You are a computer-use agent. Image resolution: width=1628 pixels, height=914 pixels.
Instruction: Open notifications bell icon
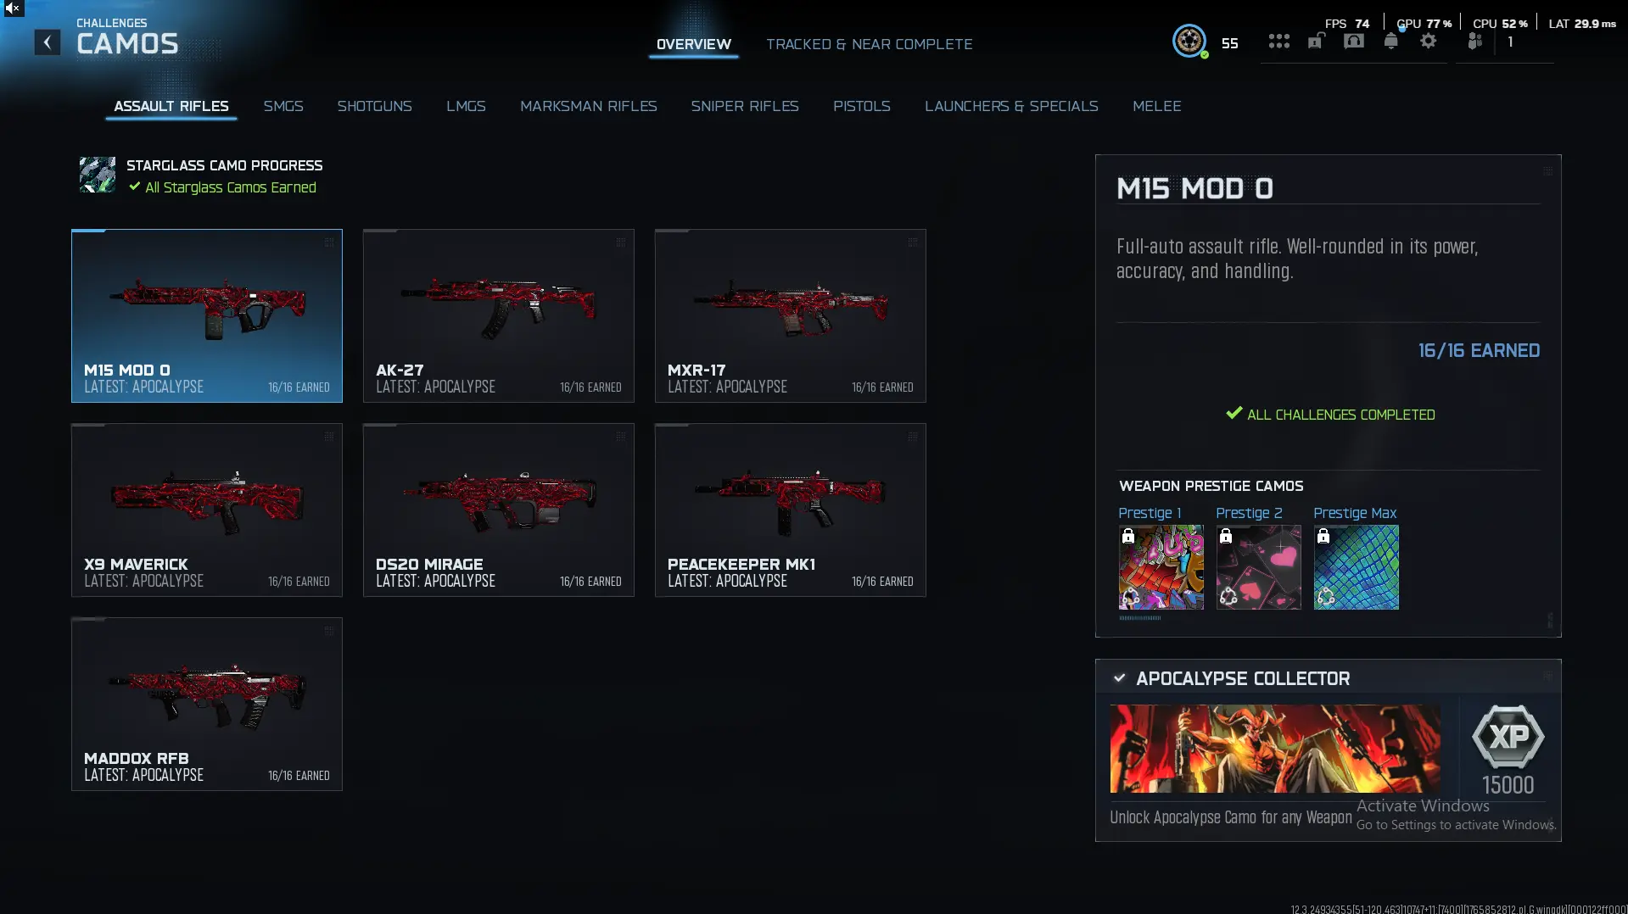coord(1390,41)
